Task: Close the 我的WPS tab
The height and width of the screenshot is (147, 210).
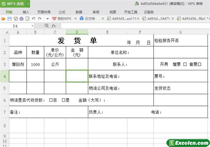Action: click(x=75, y=19)
